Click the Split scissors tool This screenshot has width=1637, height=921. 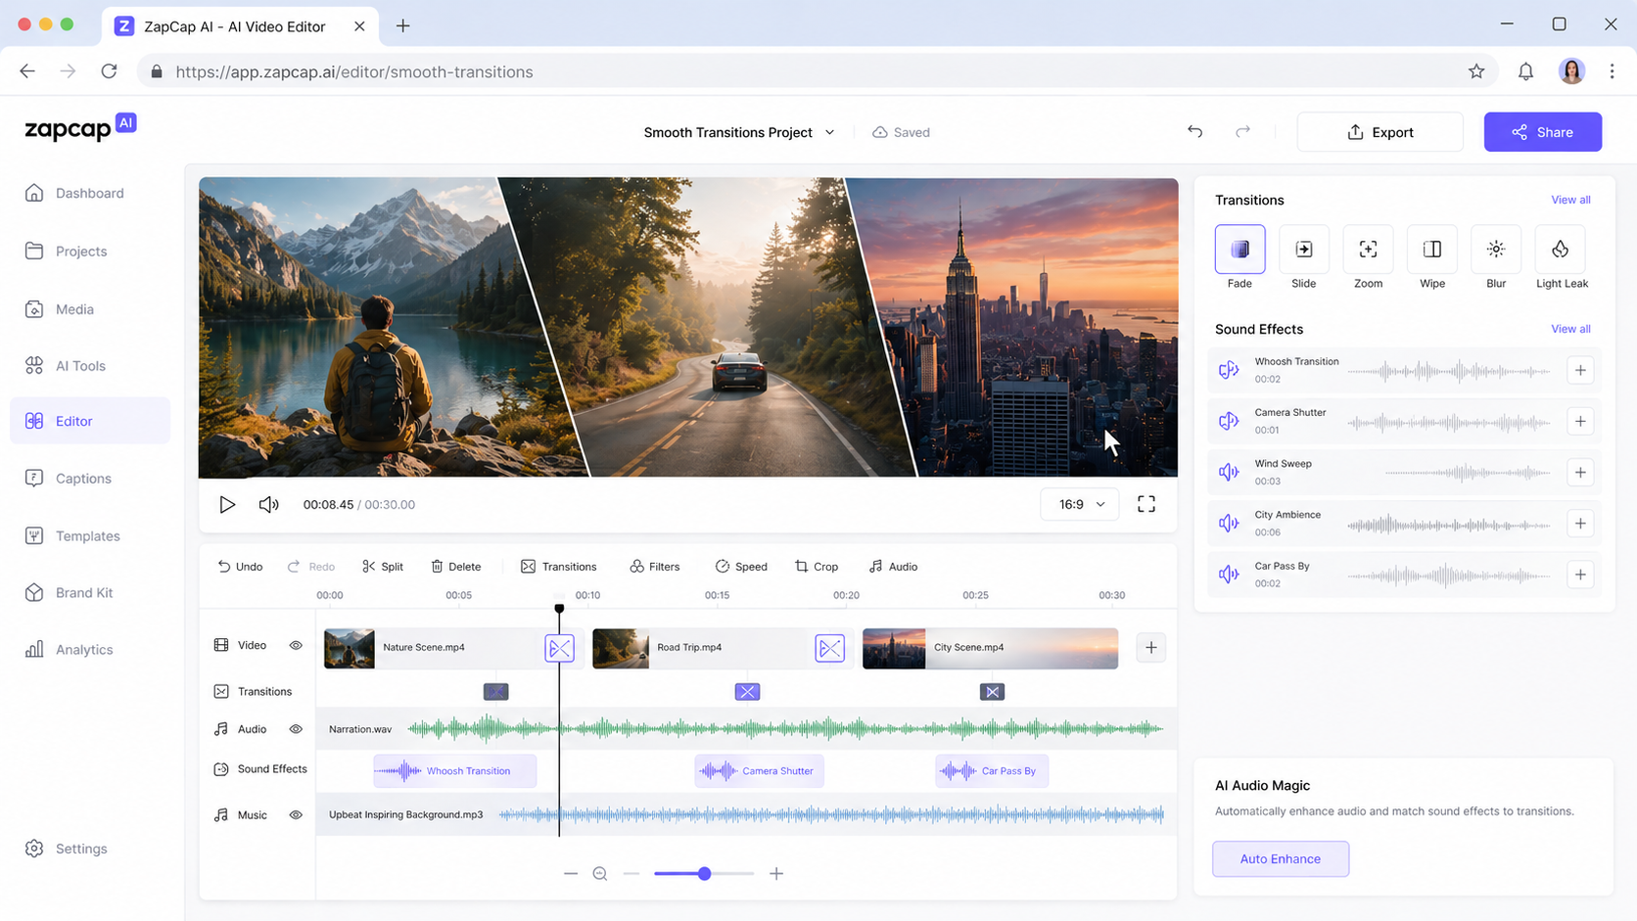point(383,567)
